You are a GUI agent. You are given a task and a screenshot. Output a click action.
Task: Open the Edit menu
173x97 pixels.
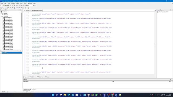(5, 3)
